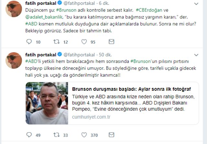View fatih portakal's avatar on first tweet
The image size is (207, 144).
[x=14, y=9]
